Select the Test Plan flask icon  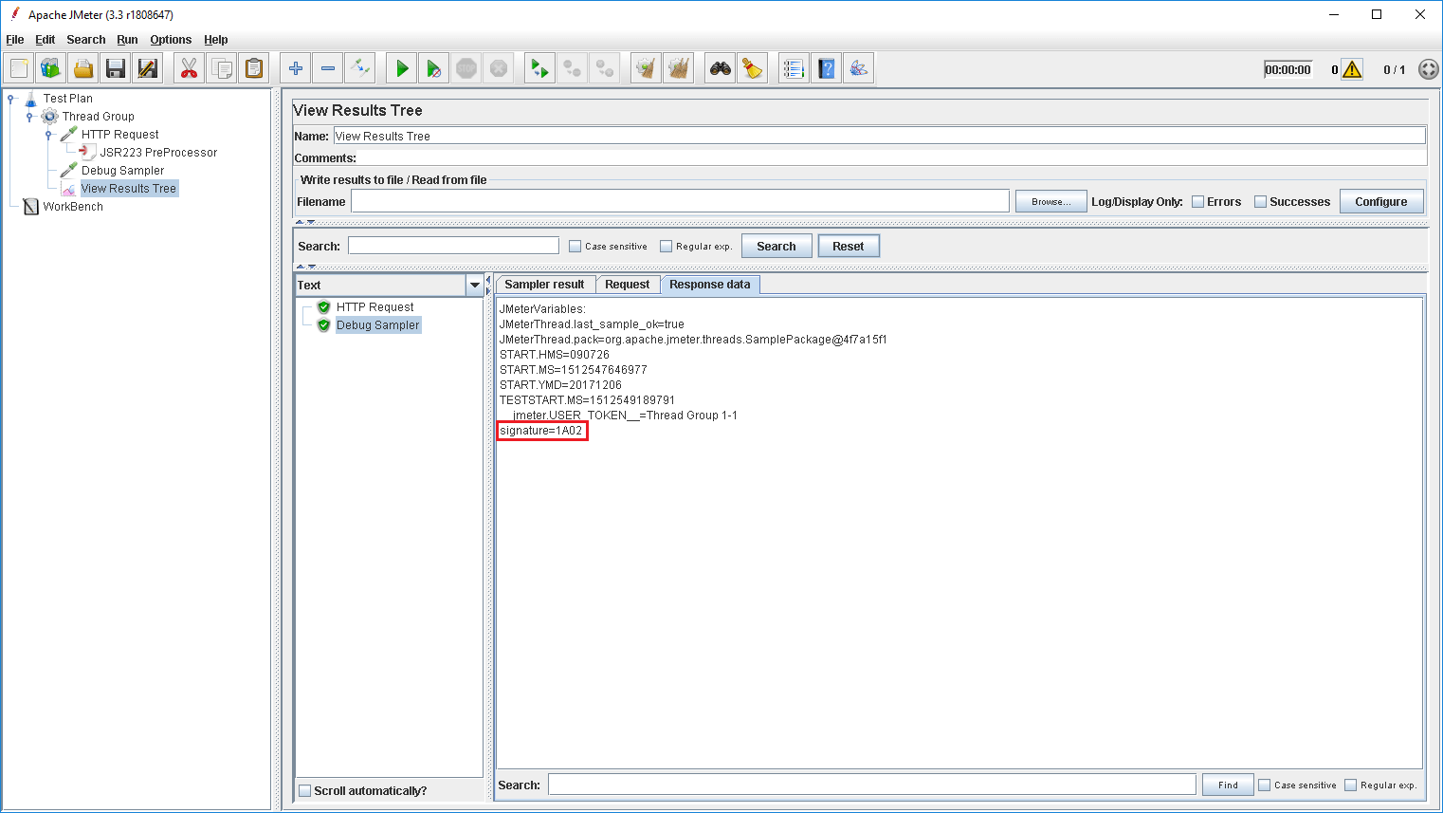coord(30,99)
